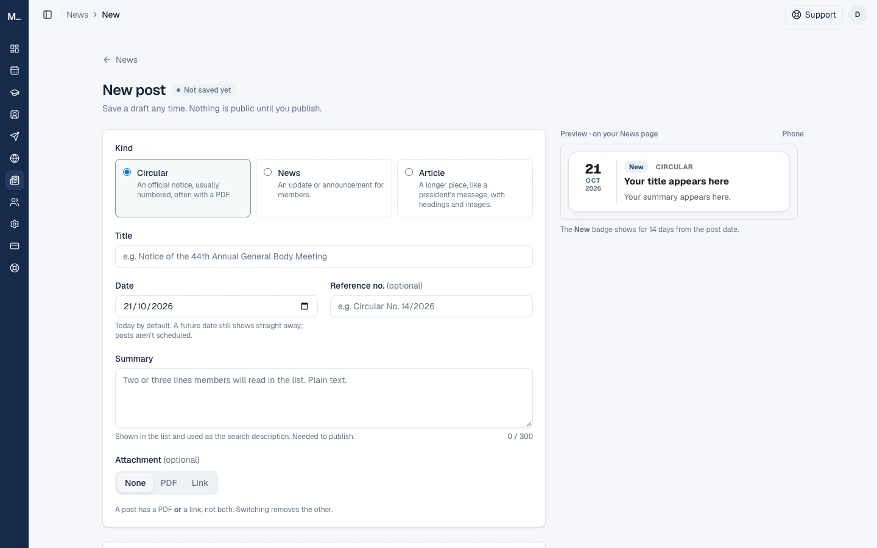Select the News kind option
This screenshot has width=877, height=548.
(x=323, y=188)
